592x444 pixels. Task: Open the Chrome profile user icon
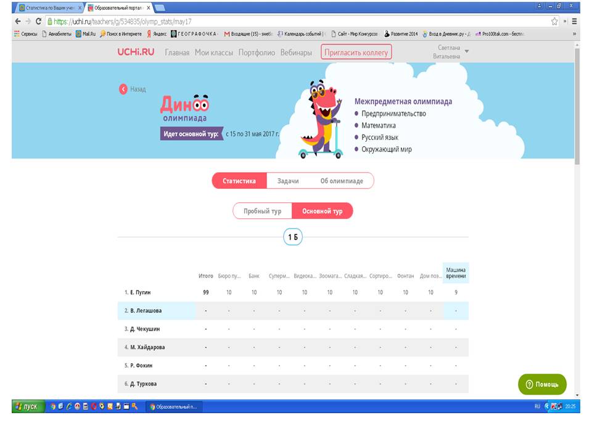(x=540, y=6)
